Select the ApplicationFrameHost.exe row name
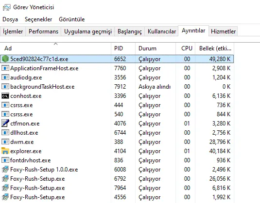This screenshot has height=203, width=260. click(x=44, y=68)
